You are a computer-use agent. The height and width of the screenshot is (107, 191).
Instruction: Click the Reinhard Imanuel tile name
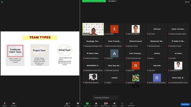click(135, 41)
